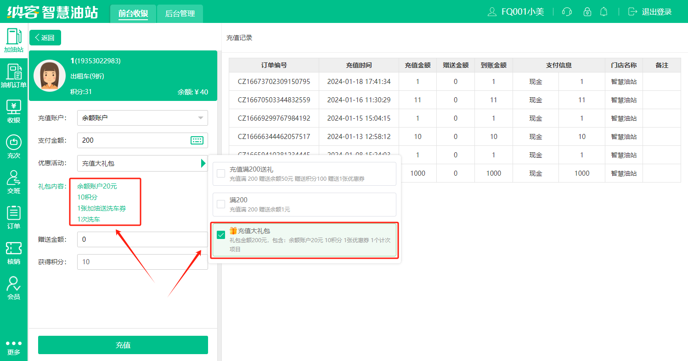
Task: Expand 更多 in the sidebar
Action: (14, 348)
